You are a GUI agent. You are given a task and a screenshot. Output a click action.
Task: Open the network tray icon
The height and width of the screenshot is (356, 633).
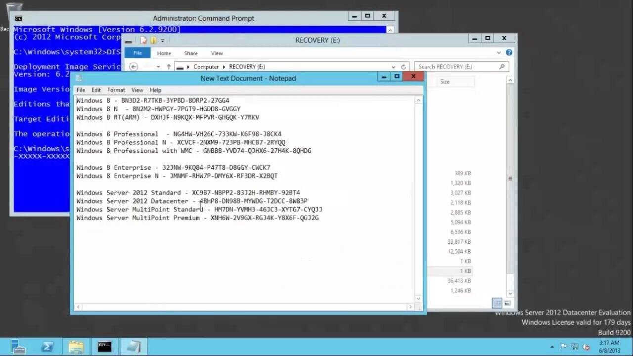(x=575, y=347)
